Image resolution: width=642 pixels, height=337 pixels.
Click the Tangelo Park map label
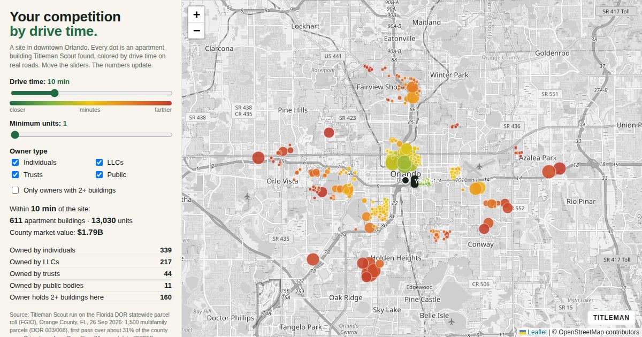click(301, 327)
